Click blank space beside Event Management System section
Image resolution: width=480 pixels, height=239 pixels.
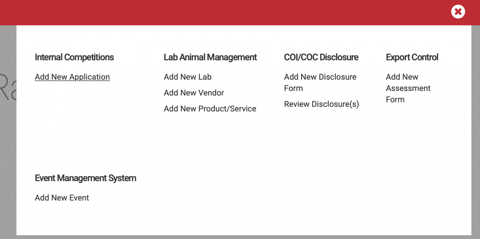pyautogui.click(x=286, y=188)
